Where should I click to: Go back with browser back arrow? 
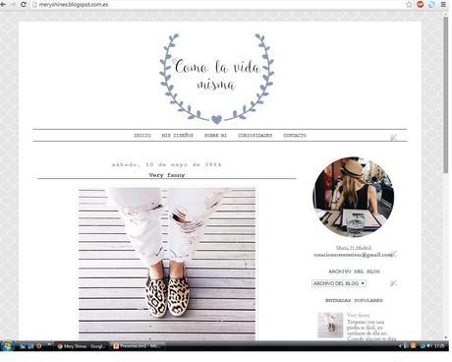(x=4, y=5)
